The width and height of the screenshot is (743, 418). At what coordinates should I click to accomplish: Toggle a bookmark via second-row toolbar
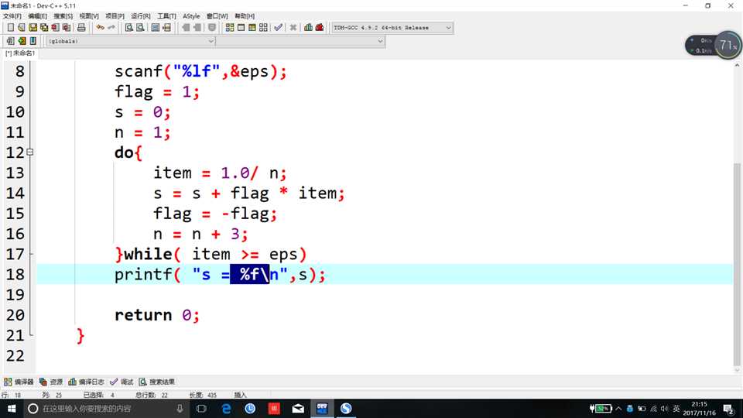[x=22, y=41]
